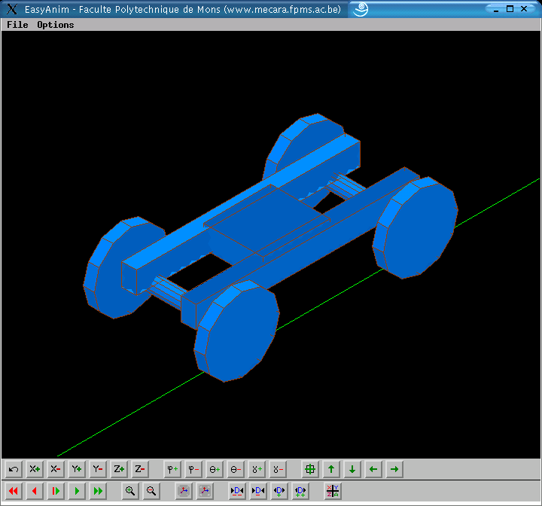Select the Y- view button
Image resolution: width=542 pixels, height=506 pixels.
point(98,469)
